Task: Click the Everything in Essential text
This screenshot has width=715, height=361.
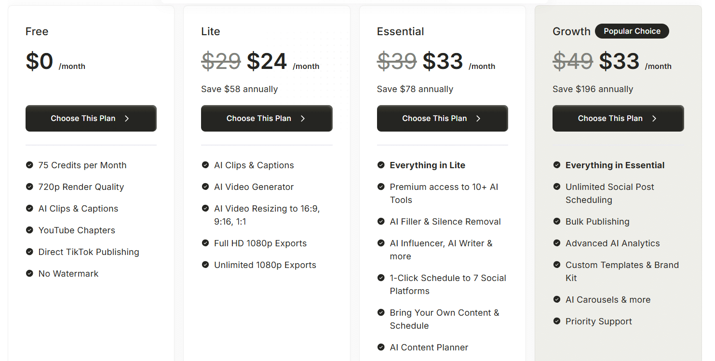Action: pos(615,165)
